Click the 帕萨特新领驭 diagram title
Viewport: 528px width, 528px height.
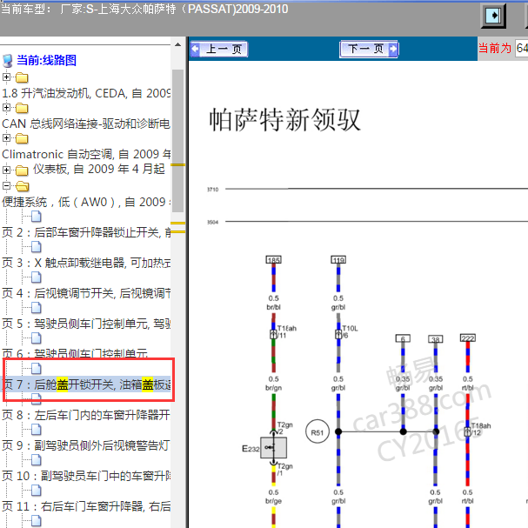[x=285, y=119]
